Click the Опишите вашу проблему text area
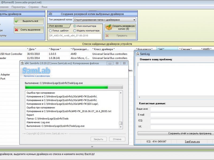 click(176, 79)
